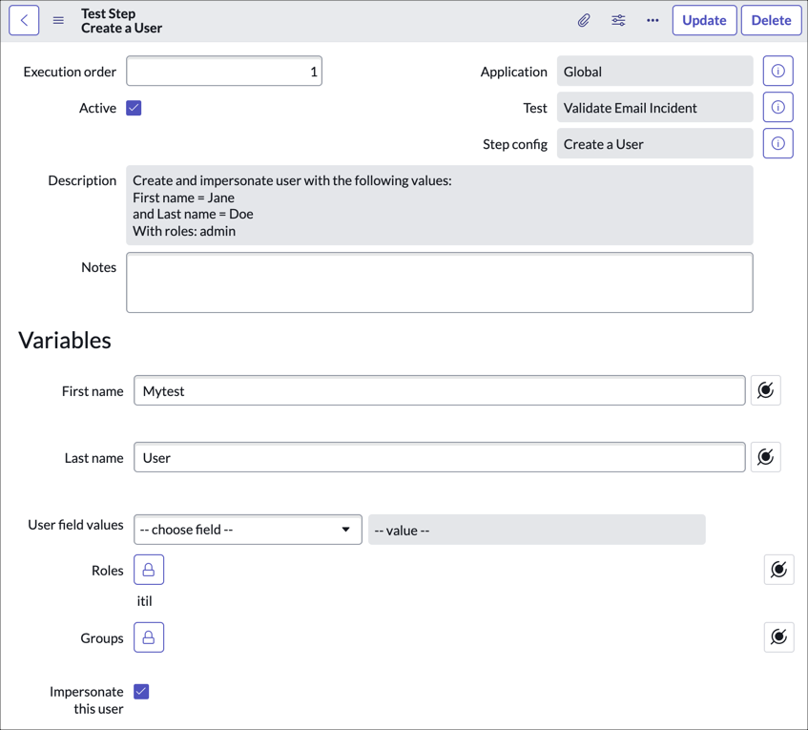Screen dimensions: 808x730
Task: Select the data pill icon next to Last name
Action: [x=765, y=456]
